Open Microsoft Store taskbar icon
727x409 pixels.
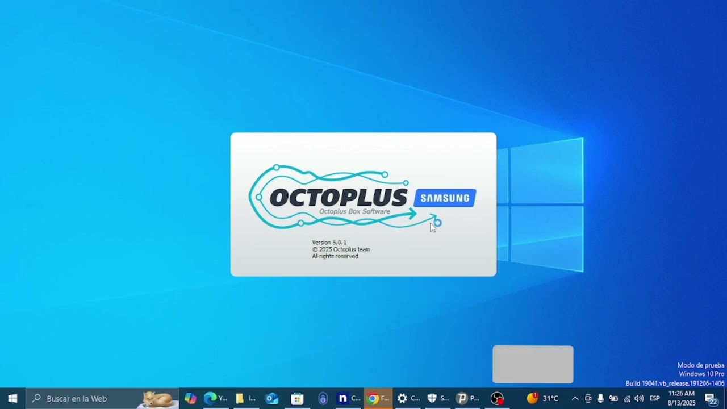click(x=297, y=398)
